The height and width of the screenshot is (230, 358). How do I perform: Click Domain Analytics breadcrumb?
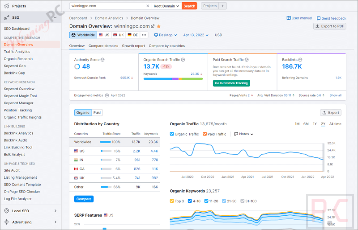[109, 18]
